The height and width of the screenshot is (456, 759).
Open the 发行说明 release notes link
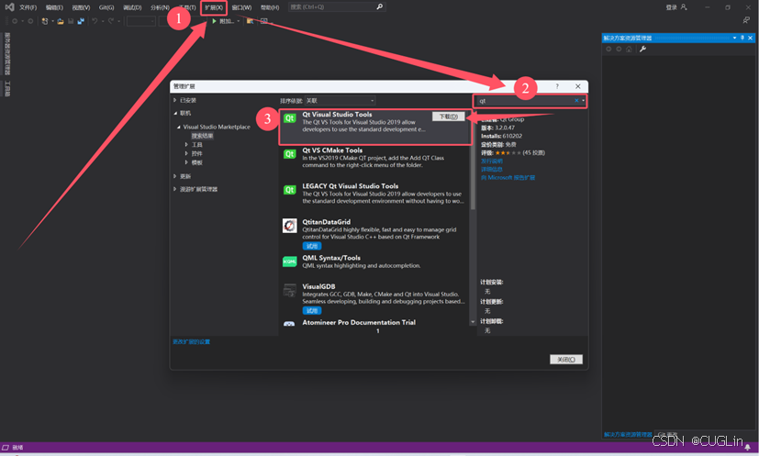[492, 161]
